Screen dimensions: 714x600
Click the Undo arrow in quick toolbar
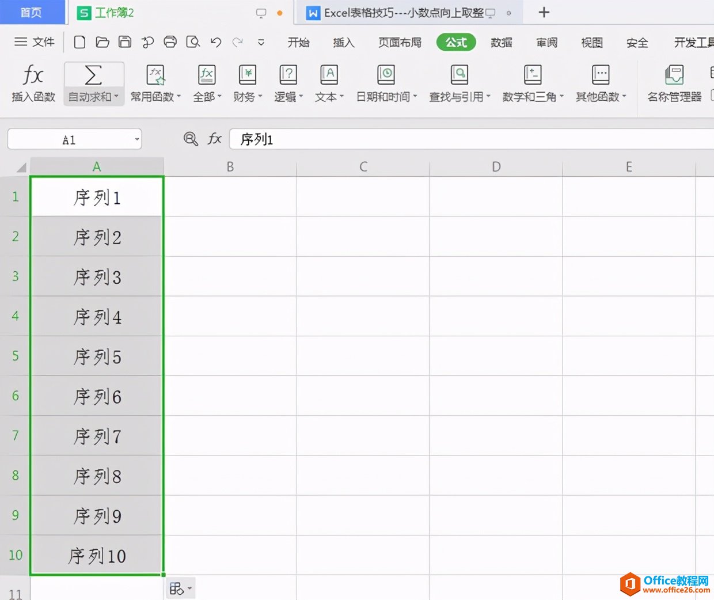point(216,42)
